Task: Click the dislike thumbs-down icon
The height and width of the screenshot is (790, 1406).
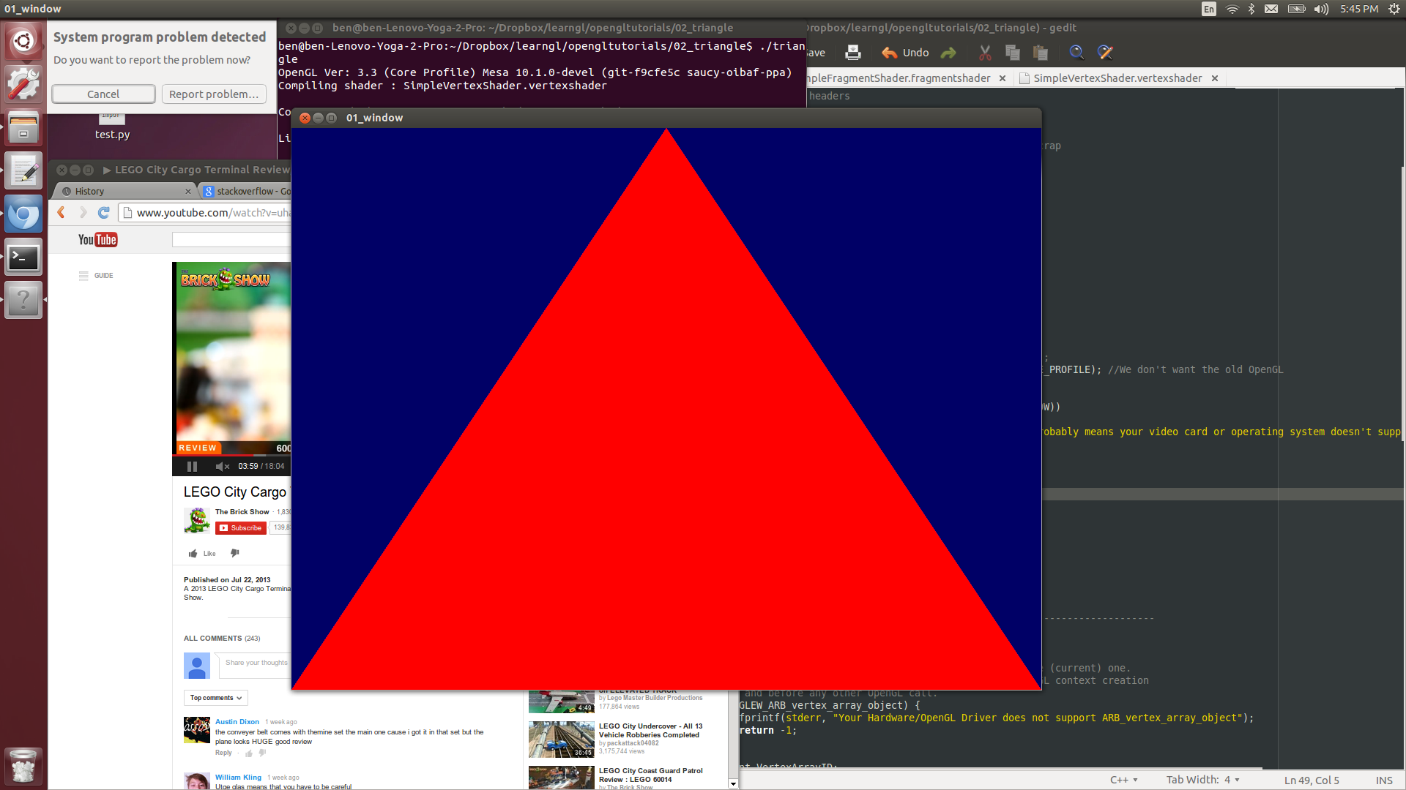Action: point(234,553)
